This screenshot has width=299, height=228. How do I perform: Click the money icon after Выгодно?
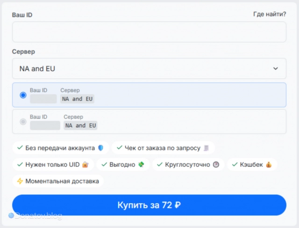(141, 164)
